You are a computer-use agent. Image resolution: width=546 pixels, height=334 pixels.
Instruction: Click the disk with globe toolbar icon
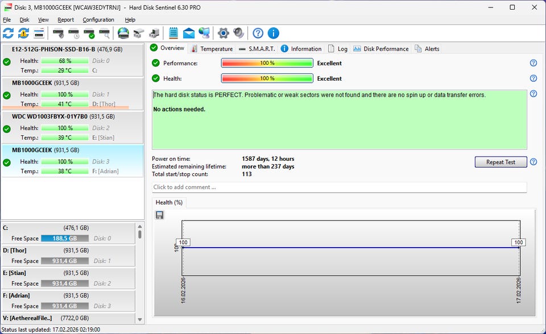(123, 33)
